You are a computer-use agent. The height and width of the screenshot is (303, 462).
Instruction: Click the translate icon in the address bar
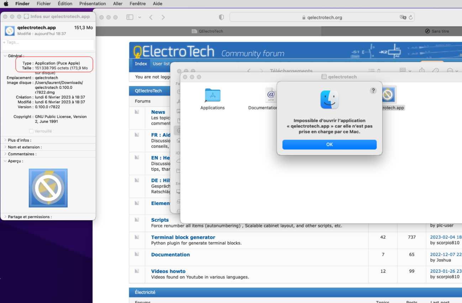click(403, 17)
